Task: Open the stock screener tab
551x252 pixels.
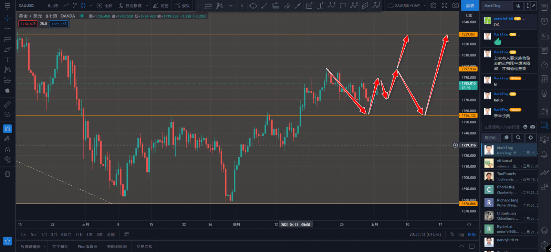Action: coord(31,246)
